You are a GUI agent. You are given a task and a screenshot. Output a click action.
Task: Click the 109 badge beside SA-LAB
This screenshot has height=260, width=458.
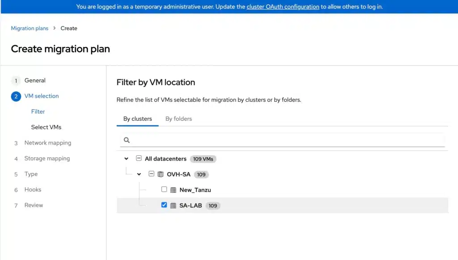[212, 206]
